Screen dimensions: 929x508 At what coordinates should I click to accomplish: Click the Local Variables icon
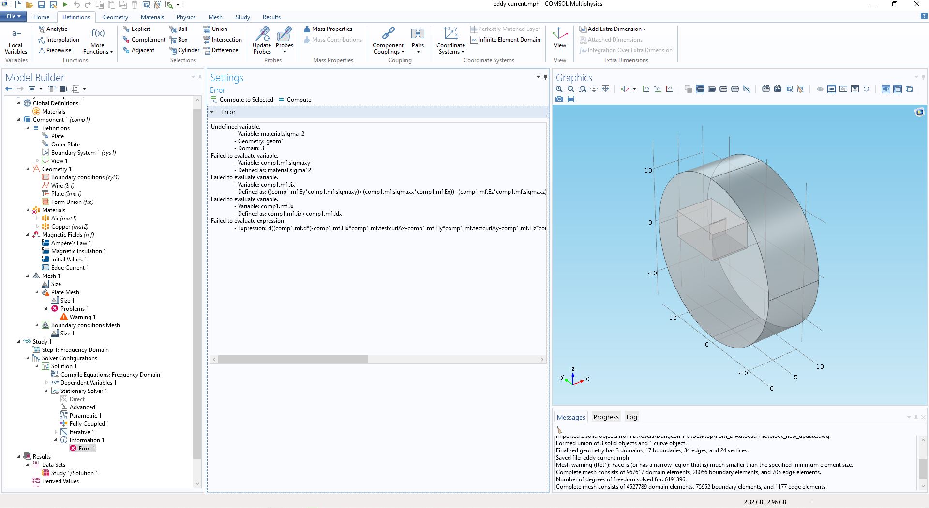point(16,40)
